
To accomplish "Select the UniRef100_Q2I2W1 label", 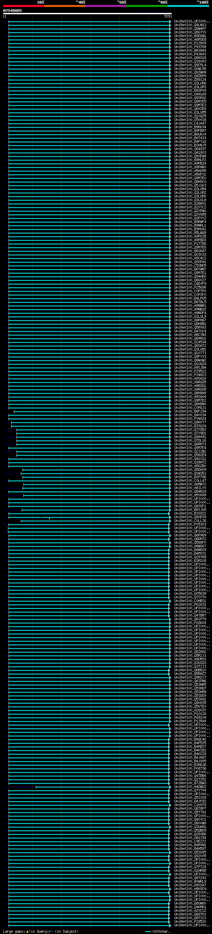I will pos(190,451).
